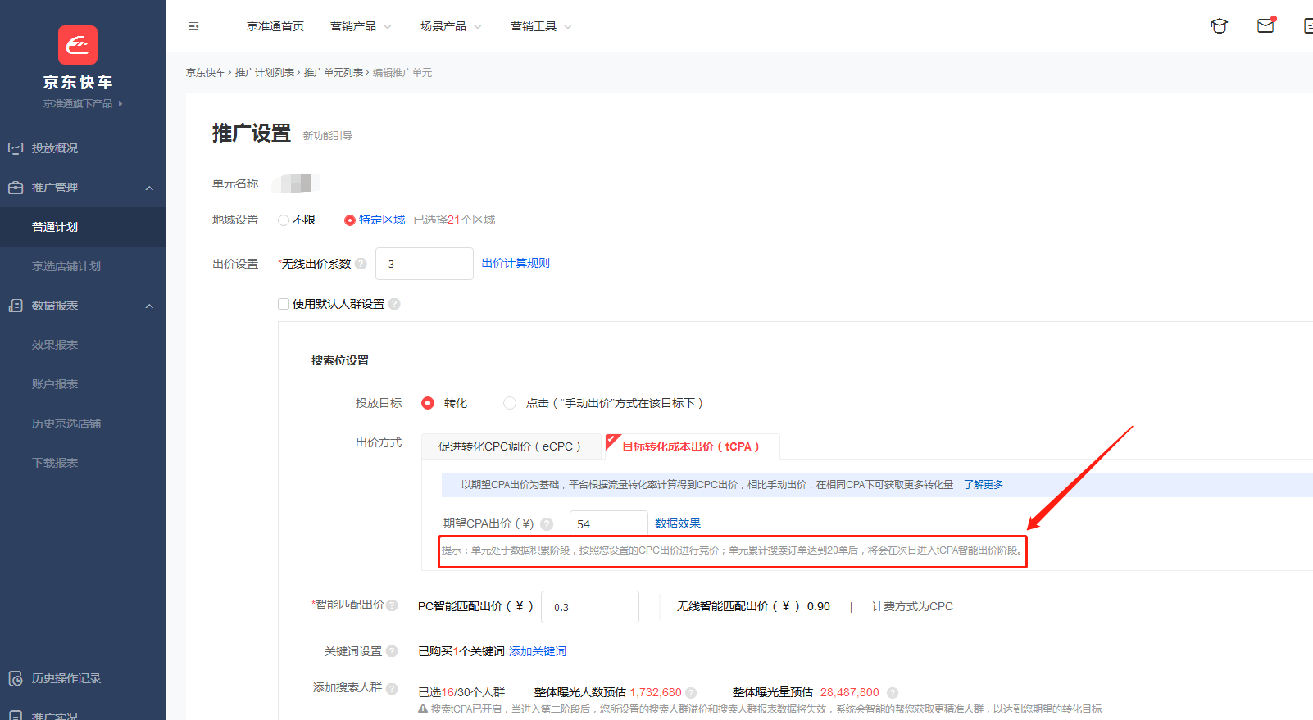Click the 数据效果 link

coord(678,523)
